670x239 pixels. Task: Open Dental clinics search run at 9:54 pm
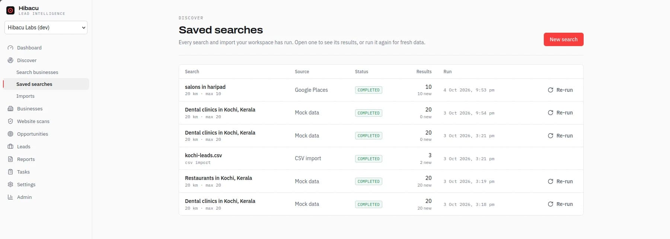click(x=220, y=110)
